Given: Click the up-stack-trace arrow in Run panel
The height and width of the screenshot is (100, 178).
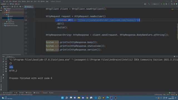Looking at the screenshot, I should [x=6, y=59].
